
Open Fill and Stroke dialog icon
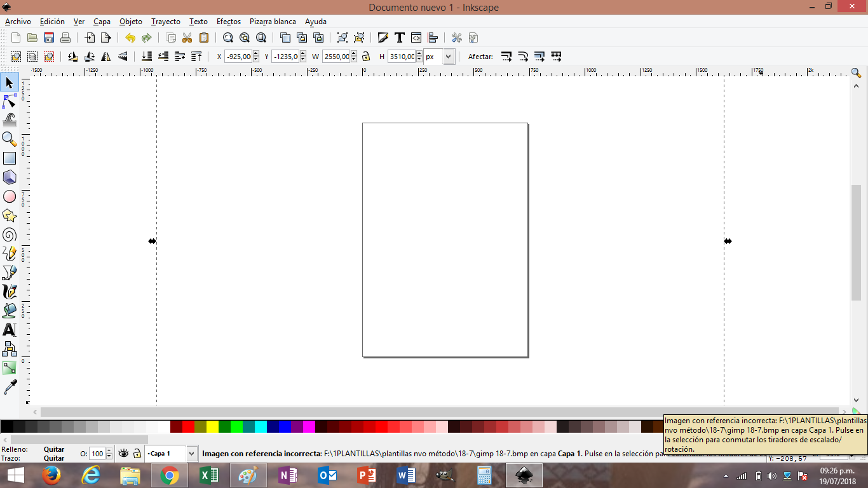(x=383, y=37)
